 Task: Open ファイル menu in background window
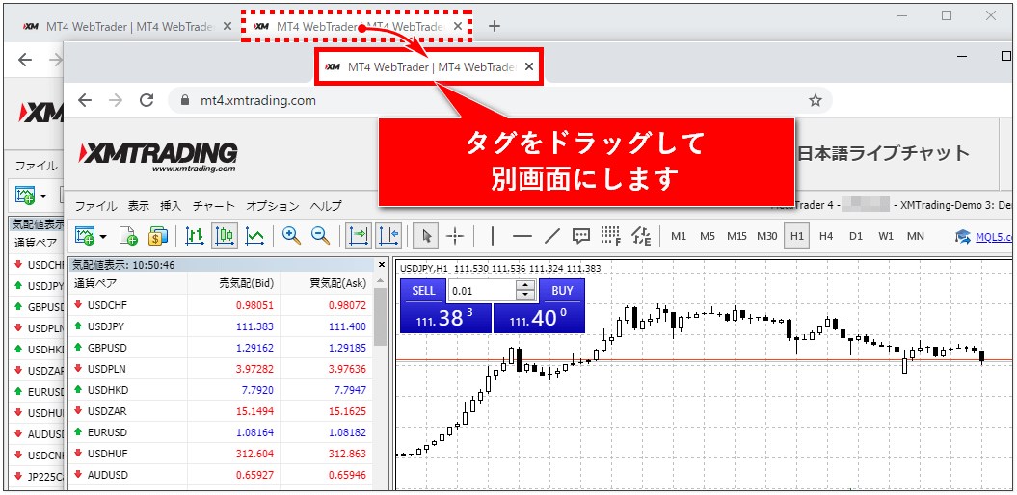point(37,166)
